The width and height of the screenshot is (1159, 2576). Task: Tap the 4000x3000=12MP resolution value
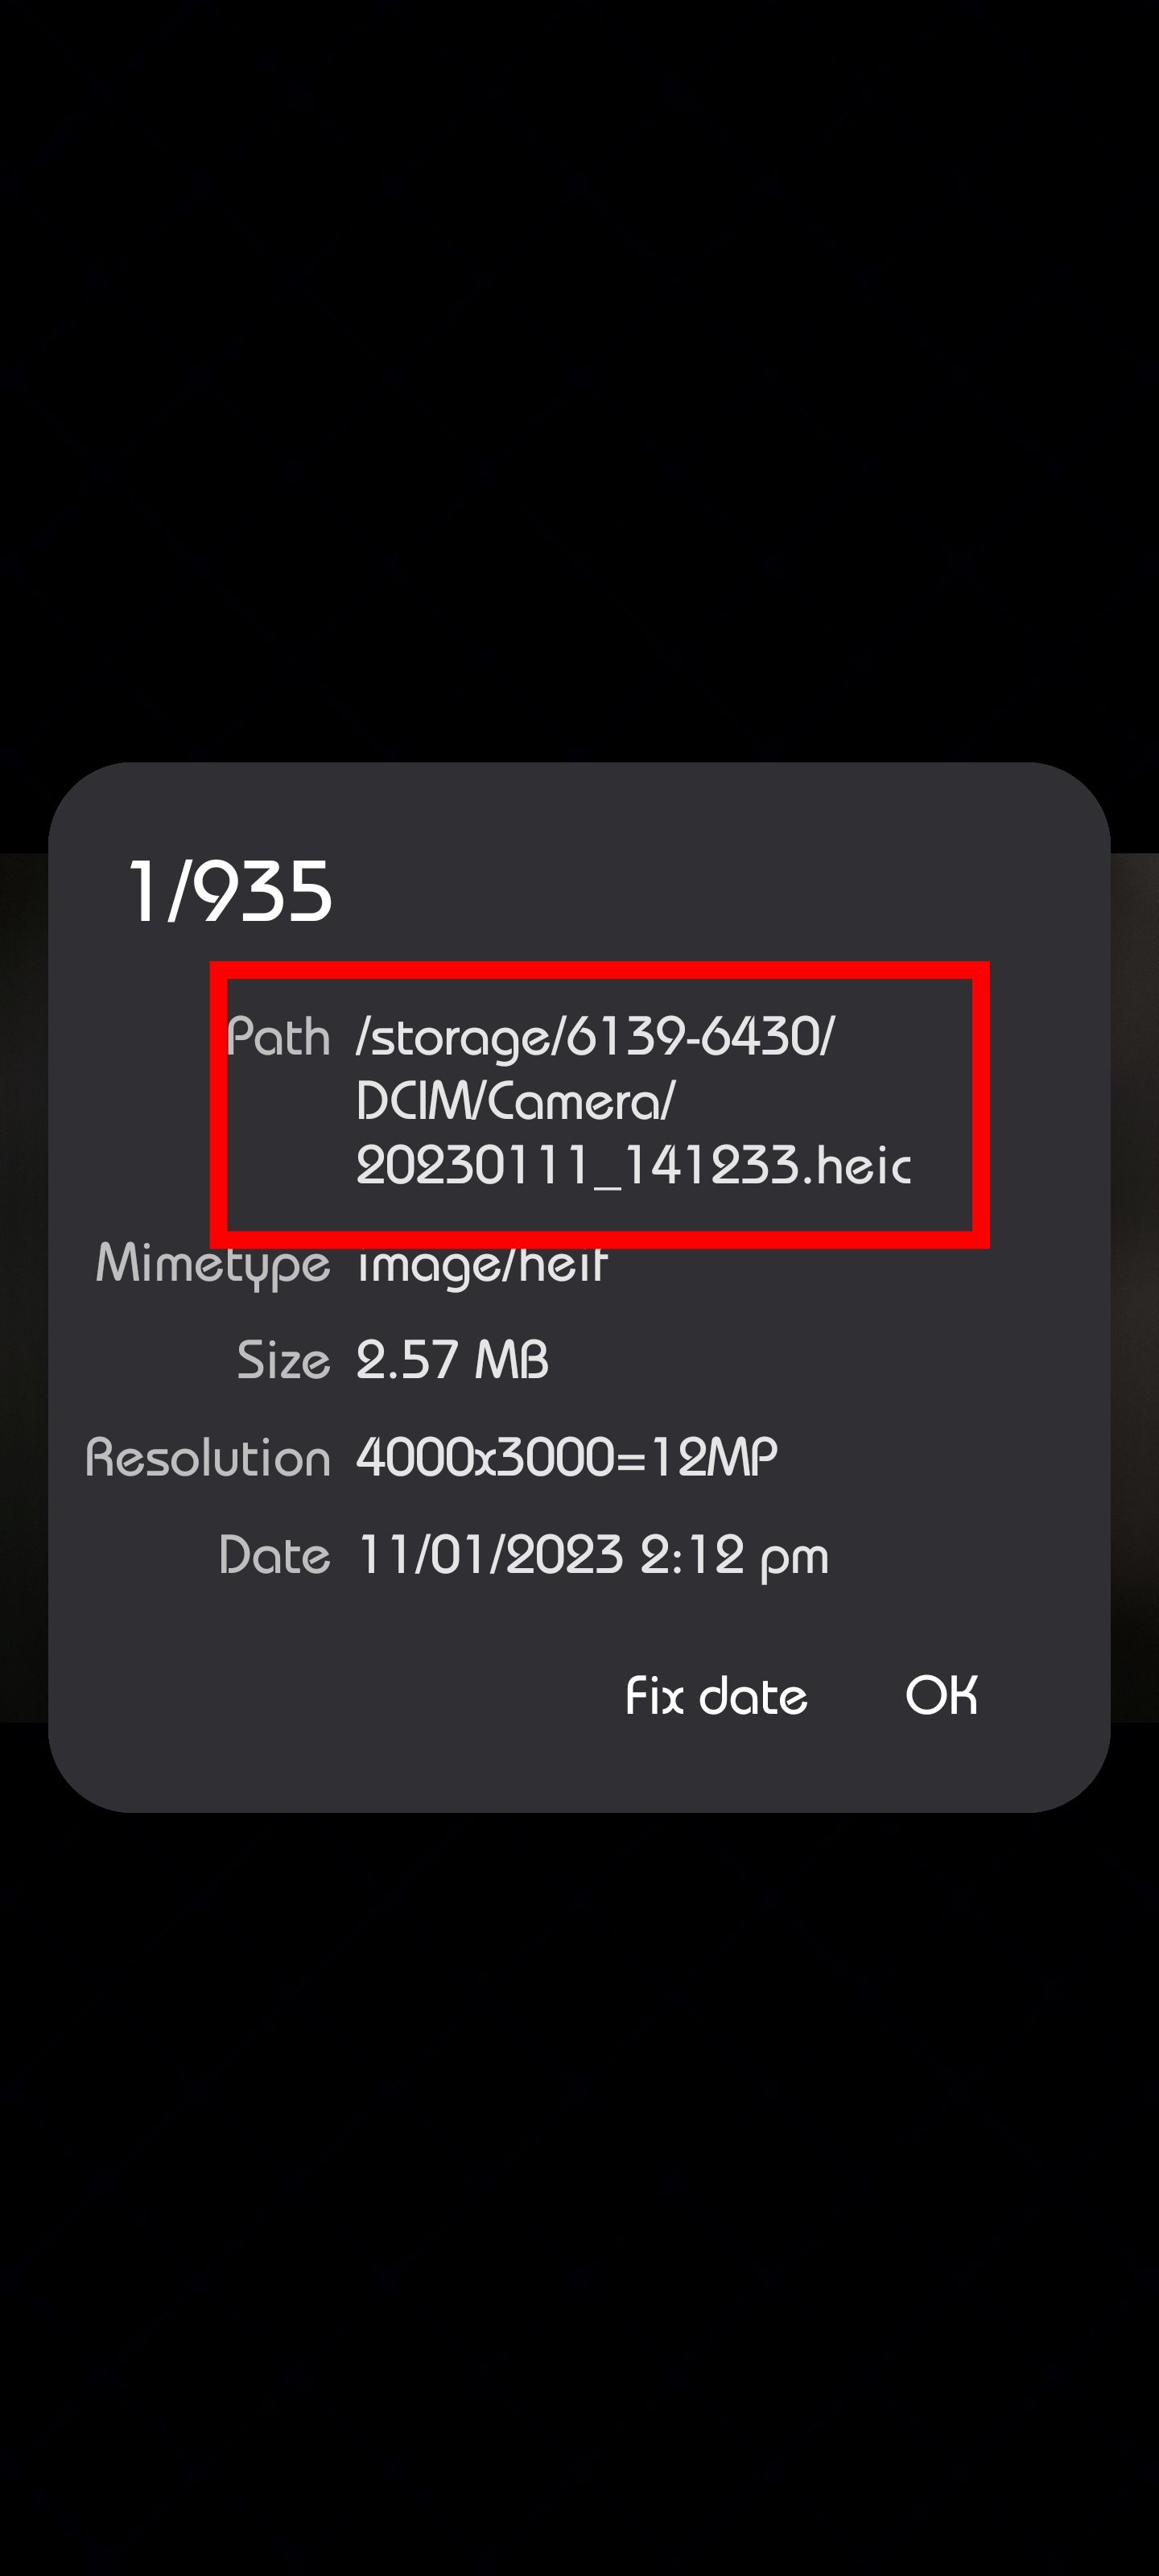click(x=566, y=1458)
